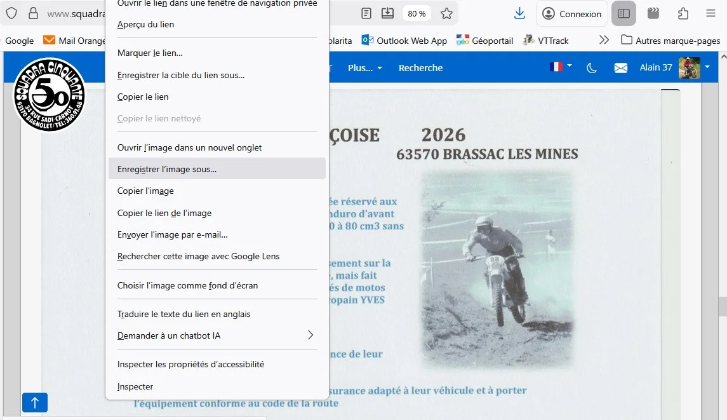This screenshot has width=727, height=420.
Task: Expand the 'Plus...' navigation dropdown
Action: coord(365,68)
